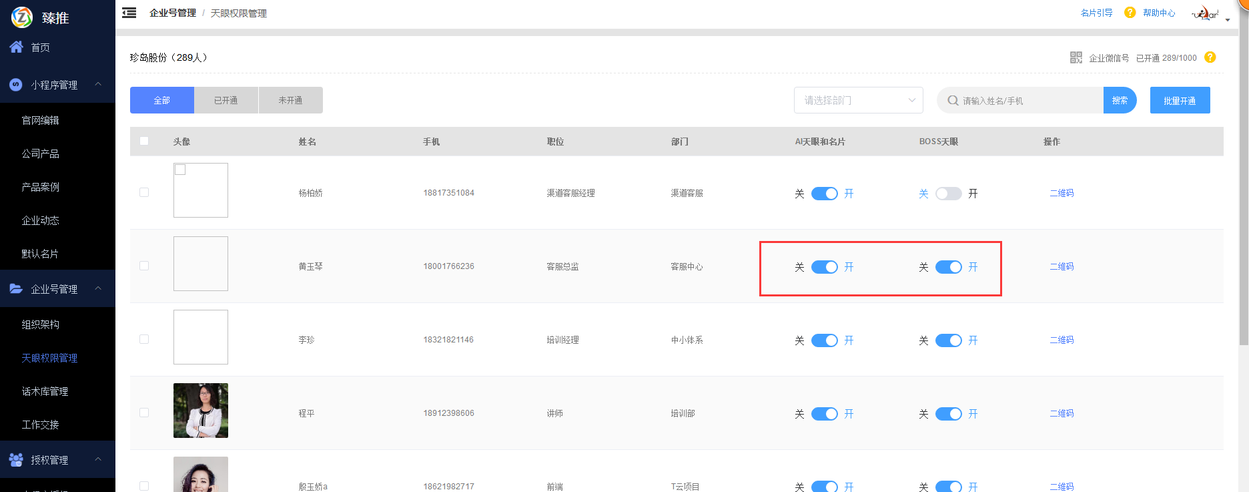
Task: Click the 授权管理 people icon
Action: pos(16,459)
